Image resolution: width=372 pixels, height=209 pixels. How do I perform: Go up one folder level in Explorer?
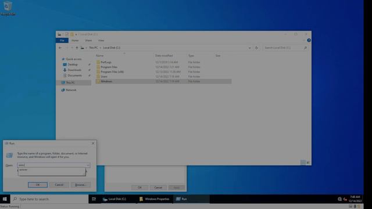(77, 48)
